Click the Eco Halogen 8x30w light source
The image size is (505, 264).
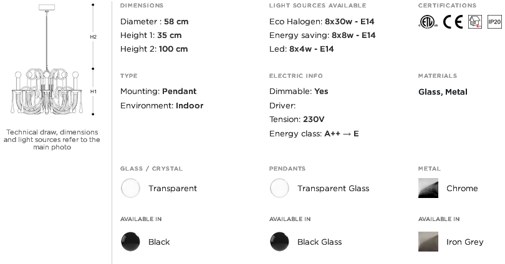click(x=322, y=22)
